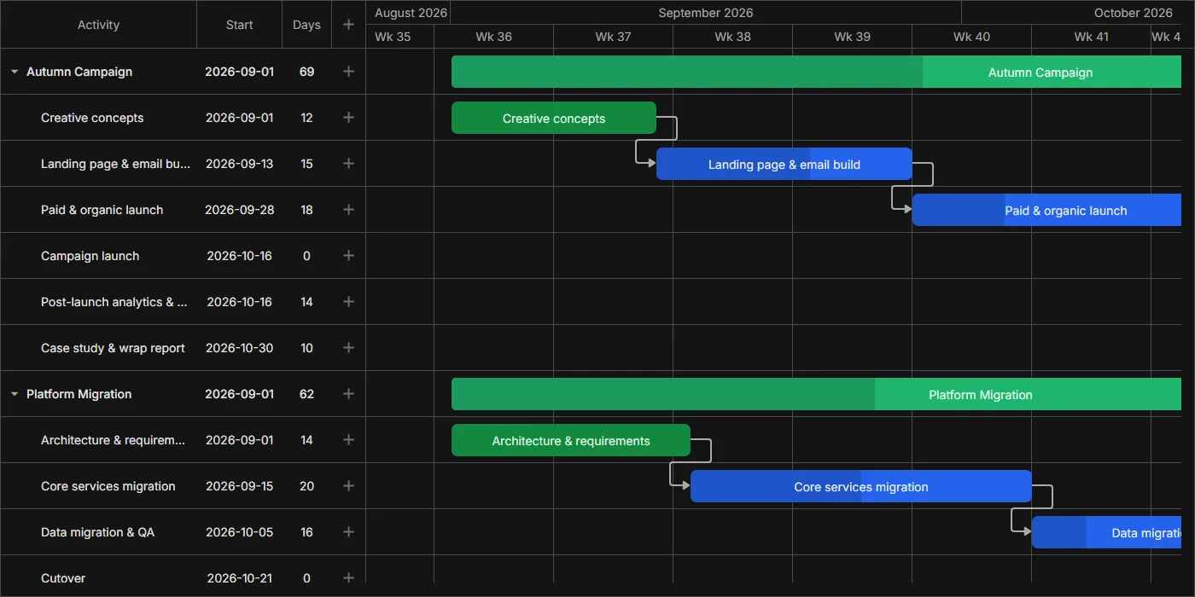1195x597 pixels.
Task: Select the Creative concepts task bar
Action: (554, 118)
